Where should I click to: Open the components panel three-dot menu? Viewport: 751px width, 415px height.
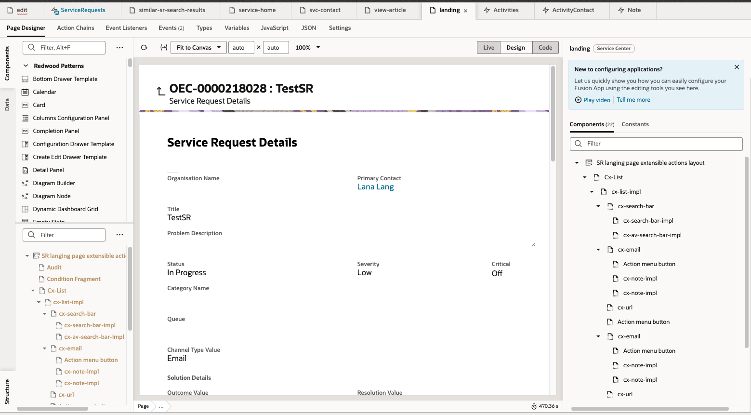[119, 48]
